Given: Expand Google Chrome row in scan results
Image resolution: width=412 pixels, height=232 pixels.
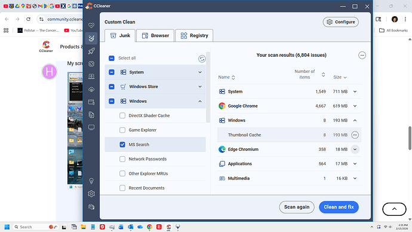Looking at the screenshot, I should (355, 106).
